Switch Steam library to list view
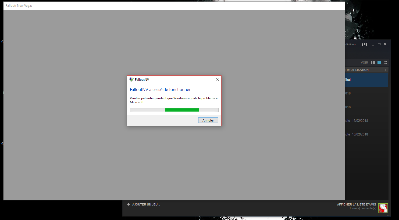 pyautogui.click(x=379, y=63)
